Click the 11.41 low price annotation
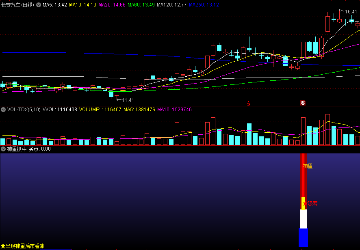 click(128, 100)
